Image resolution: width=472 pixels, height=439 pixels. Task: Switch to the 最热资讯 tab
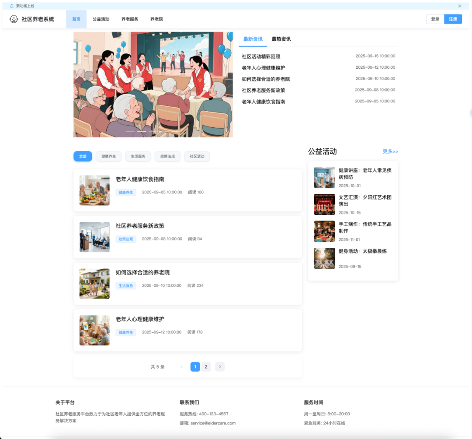pos(281,39)
